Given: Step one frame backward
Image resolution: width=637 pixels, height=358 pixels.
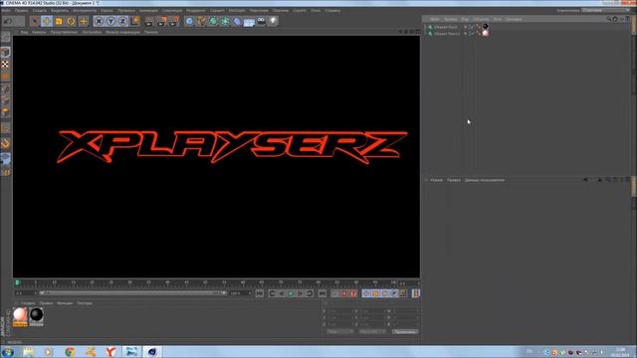Looking at the screenshot, I should click(x=282, y=293).
